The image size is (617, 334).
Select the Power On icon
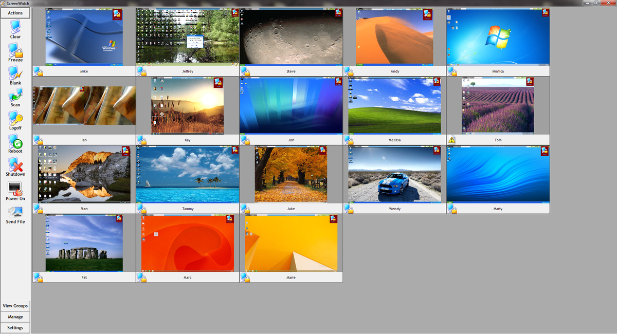[x=15, y=189]
